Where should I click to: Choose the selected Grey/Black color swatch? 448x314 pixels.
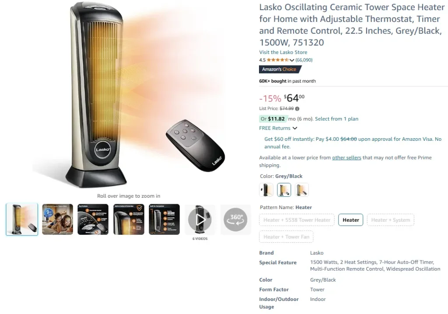[x=284, y=190]
